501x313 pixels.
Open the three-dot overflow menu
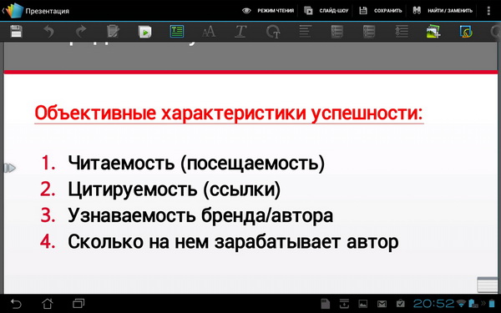coord(488,11)
